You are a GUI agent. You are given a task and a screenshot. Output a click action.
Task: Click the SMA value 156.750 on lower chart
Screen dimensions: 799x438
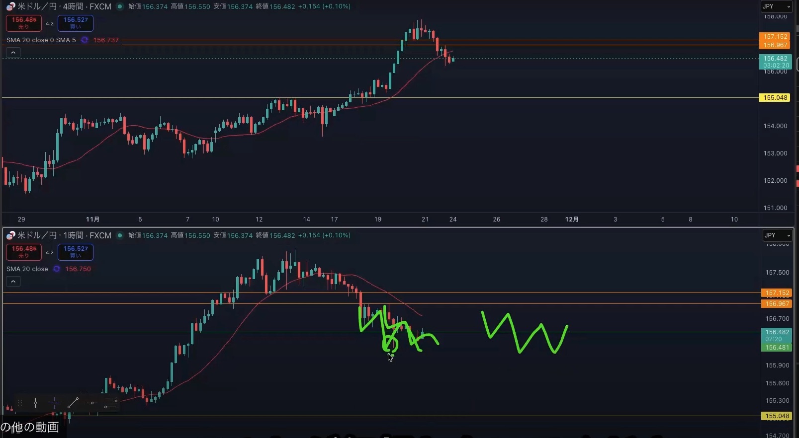pos(78,269)
